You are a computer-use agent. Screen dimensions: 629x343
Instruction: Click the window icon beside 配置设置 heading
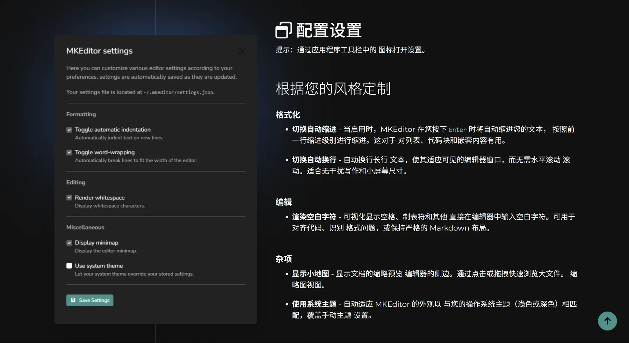pyautogui.click(x=283, y=30)
